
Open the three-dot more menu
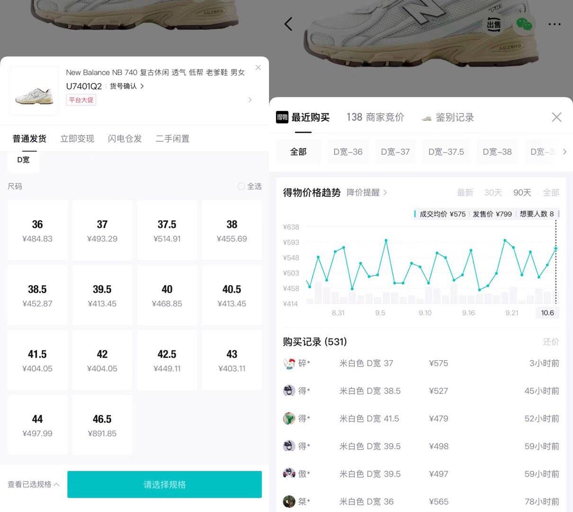[x=555, y=24]
